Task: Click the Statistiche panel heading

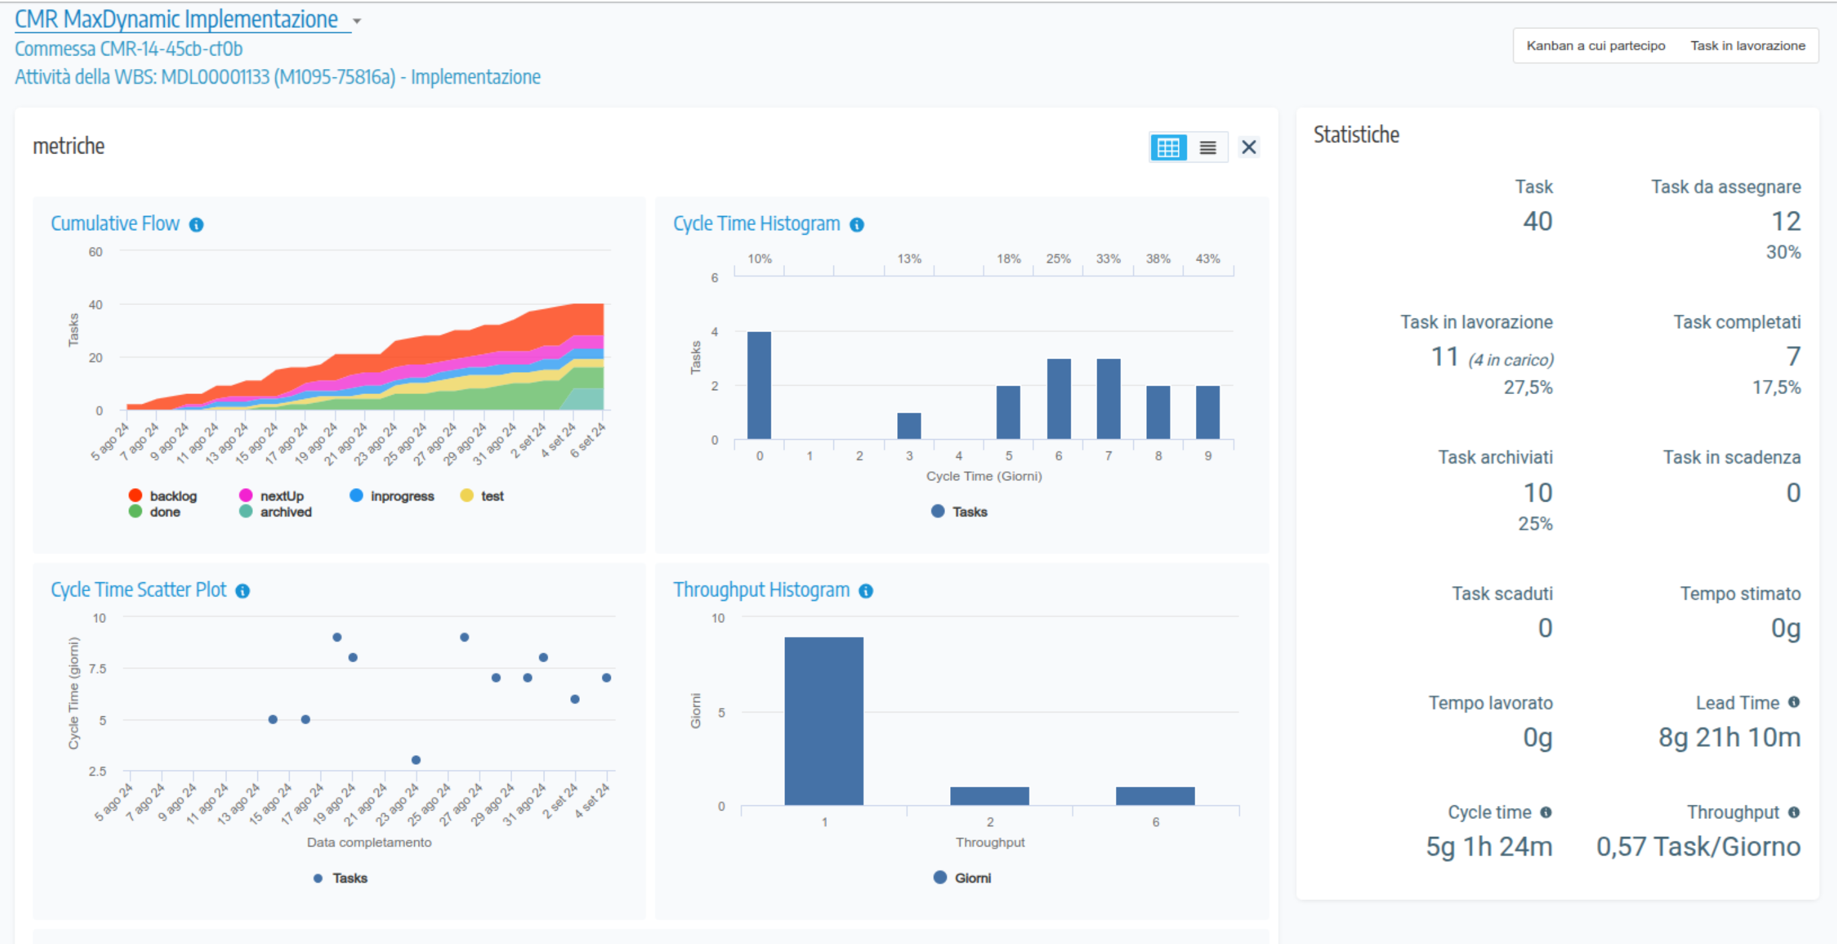Action: click(x=1356, y=135)
